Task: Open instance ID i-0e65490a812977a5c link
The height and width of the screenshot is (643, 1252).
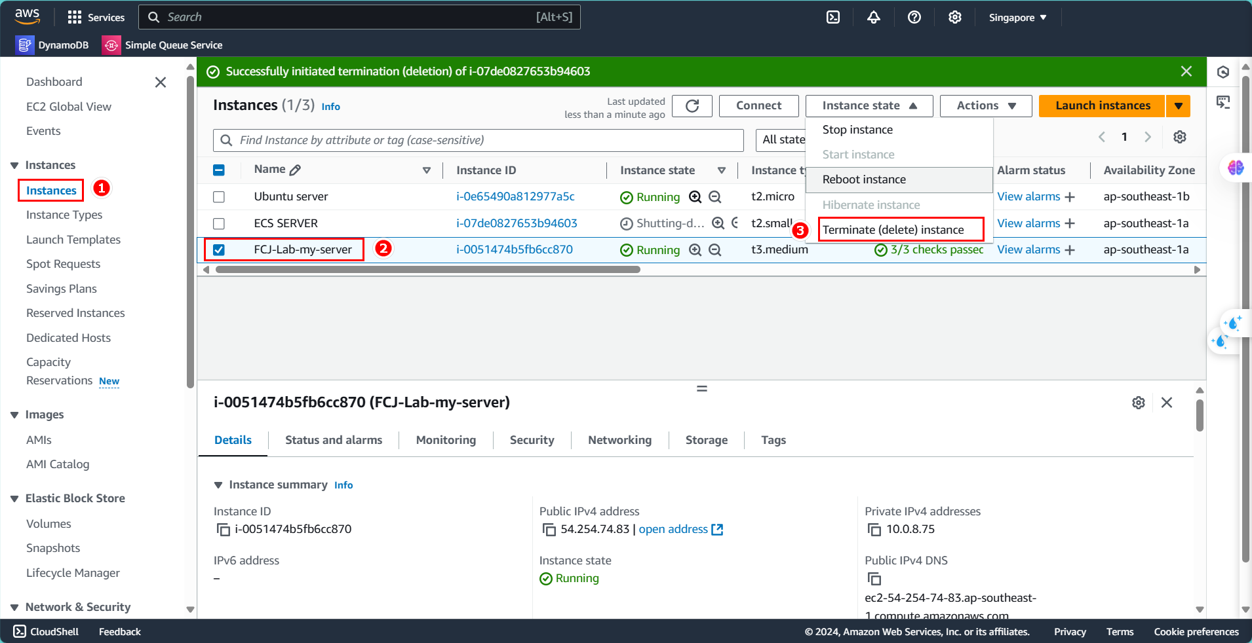Action: coord(515,197)
